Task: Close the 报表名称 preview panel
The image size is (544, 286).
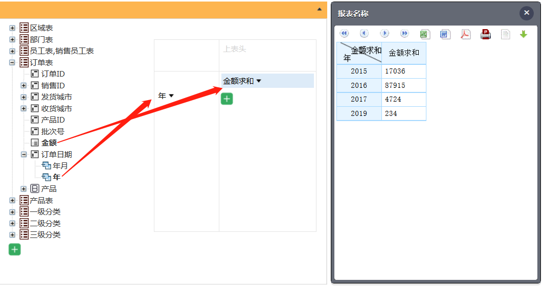Action: [526, 13]
